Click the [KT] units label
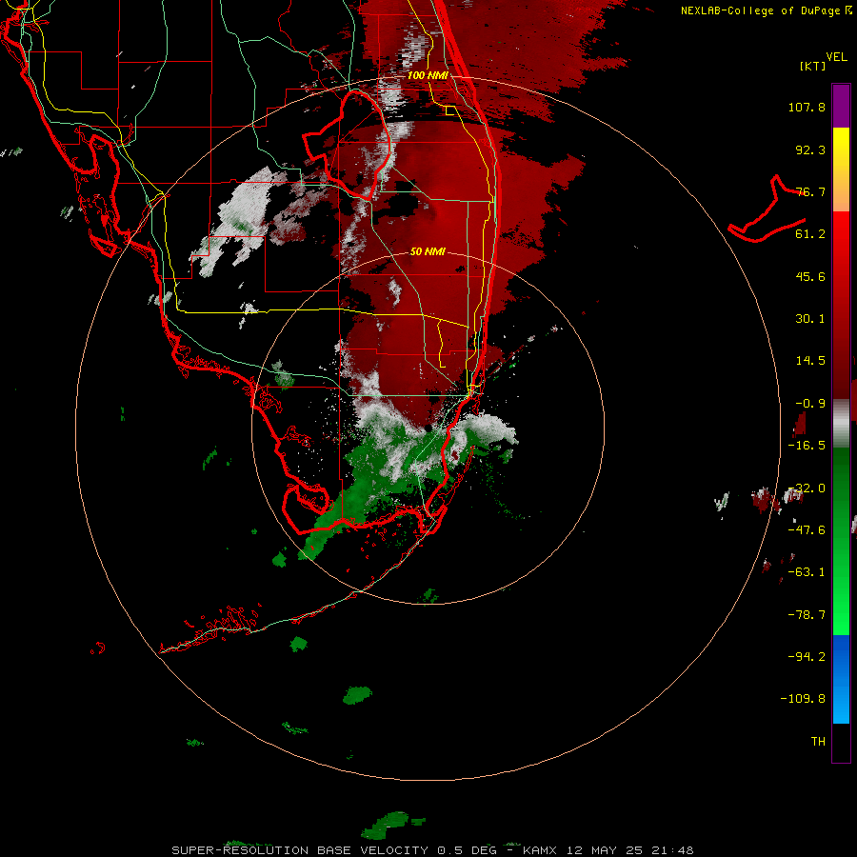 [813, 66]
